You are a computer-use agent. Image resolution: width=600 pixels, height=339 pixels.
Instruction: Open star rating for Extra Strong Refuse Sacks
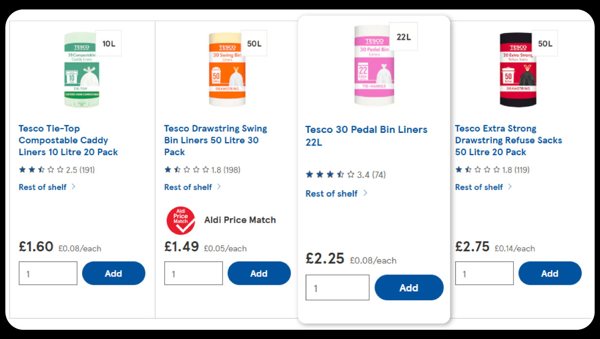coord(492,170)
